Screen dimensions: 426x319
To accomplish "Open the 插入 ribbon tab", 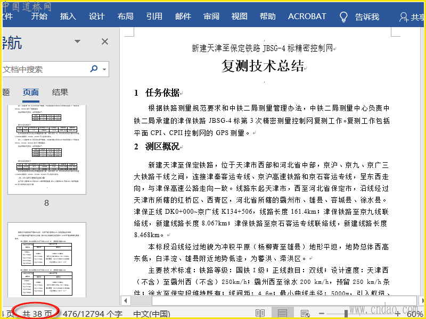I will tap(68, 16).
